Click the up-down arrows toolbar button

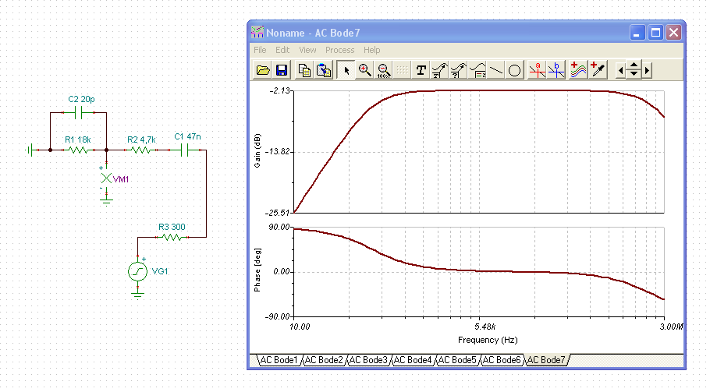634,71
